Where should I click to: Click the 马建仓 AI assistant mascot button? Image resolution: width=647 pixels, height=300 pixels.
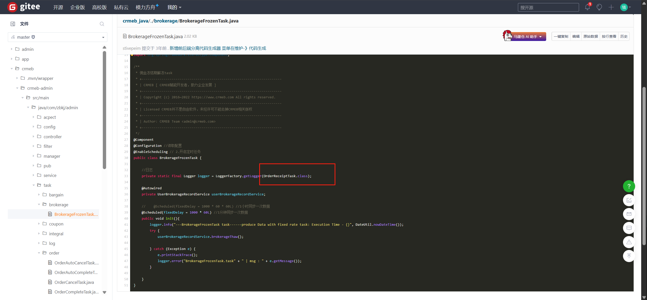[x=524, y=36]
